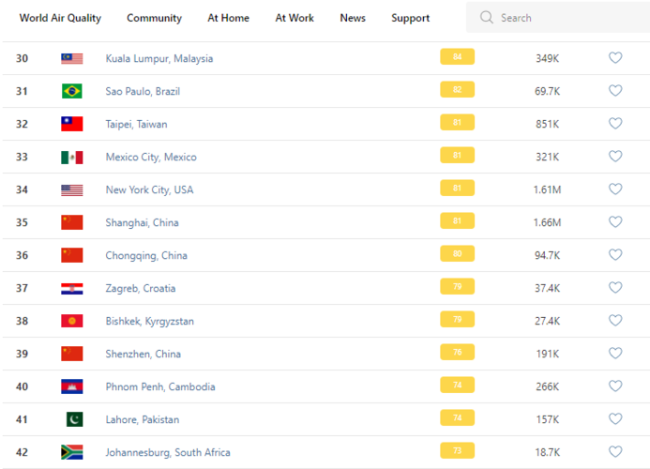
Task: Click the Taiwan flag icon
Action: 72,124
